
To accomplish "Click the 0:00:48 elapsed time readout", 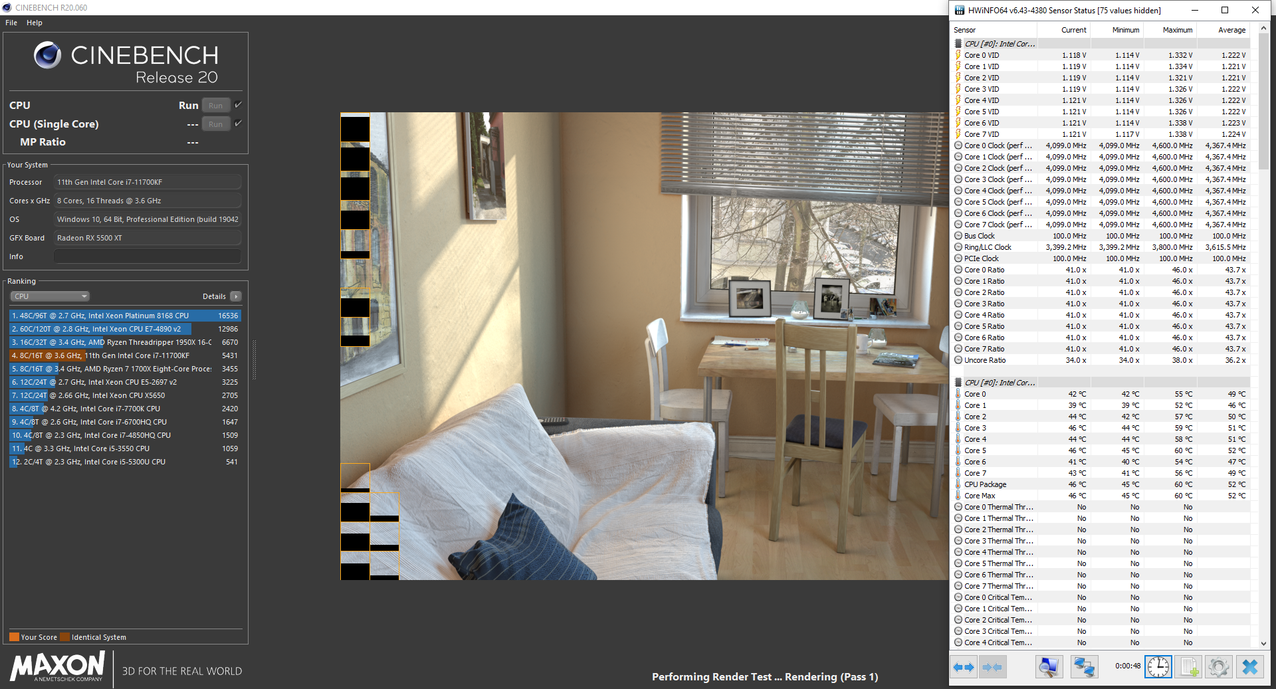I will tap(1128, 666).
